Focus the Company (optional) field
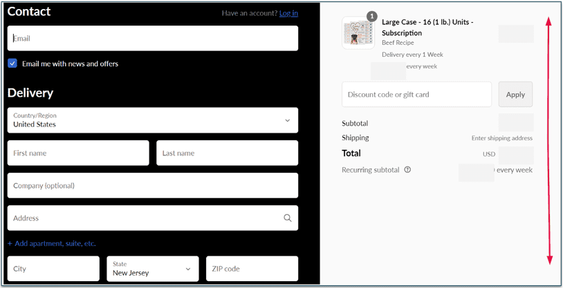The image size is (563, 288). pyautogui.click(x=153, y=185)
